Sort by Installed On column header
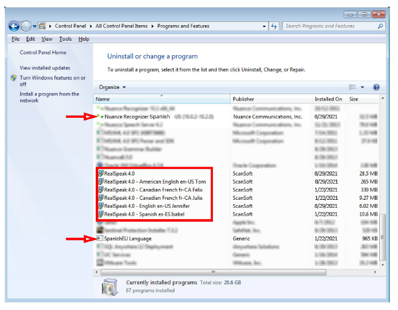The width and height of the screenshot is (398, 310). coord(328,99)
